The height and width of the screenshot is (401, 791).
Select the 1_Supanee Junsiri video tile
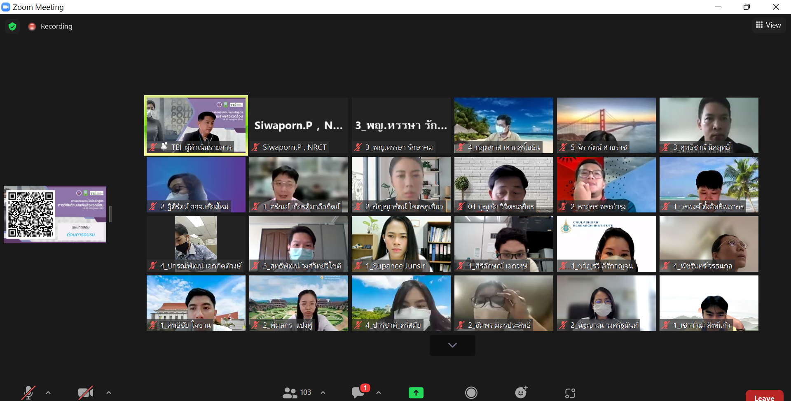[x=401, y=244]
